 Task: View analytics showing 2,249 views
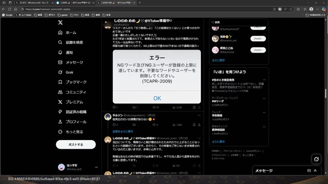tap(177, 107)
